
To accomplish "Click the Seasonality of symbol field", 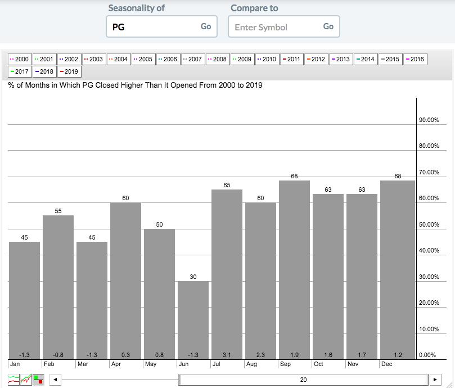I will (152, 26).
